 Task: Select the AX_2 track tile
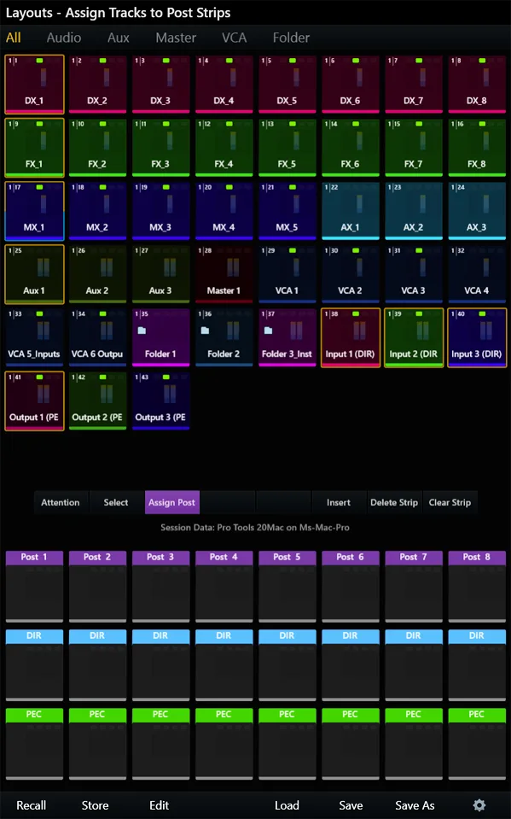[x=414, y=210]
